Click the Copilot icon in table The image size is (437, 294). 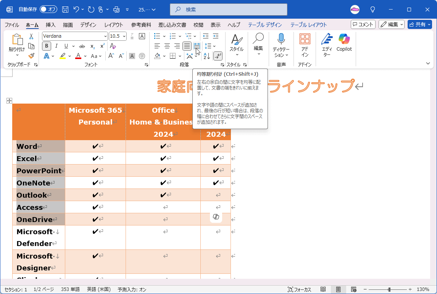[216, 217]
